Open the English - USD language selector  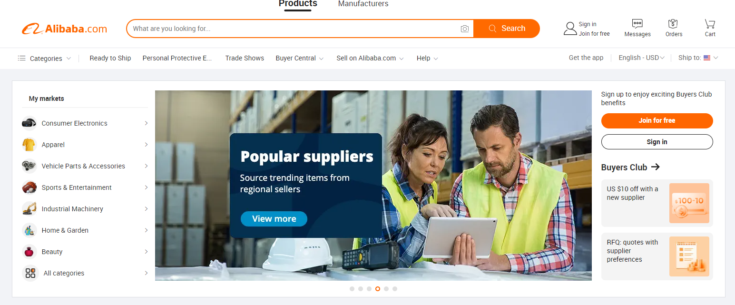(641, 58)
